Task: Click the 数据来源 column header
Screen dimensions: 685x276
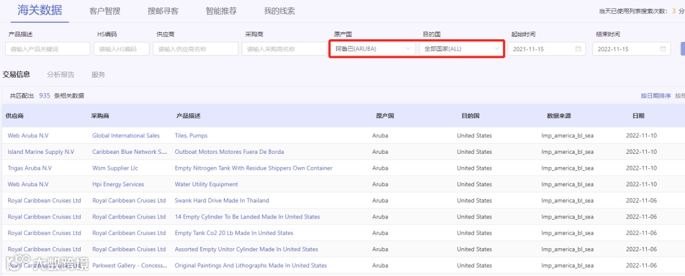Action: tap(559, 116)
